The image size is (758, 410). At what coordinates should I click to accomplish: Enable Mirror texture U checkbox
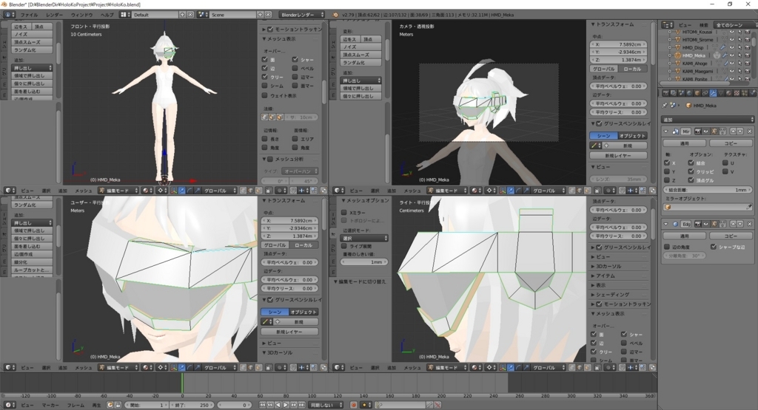[725, 163]
